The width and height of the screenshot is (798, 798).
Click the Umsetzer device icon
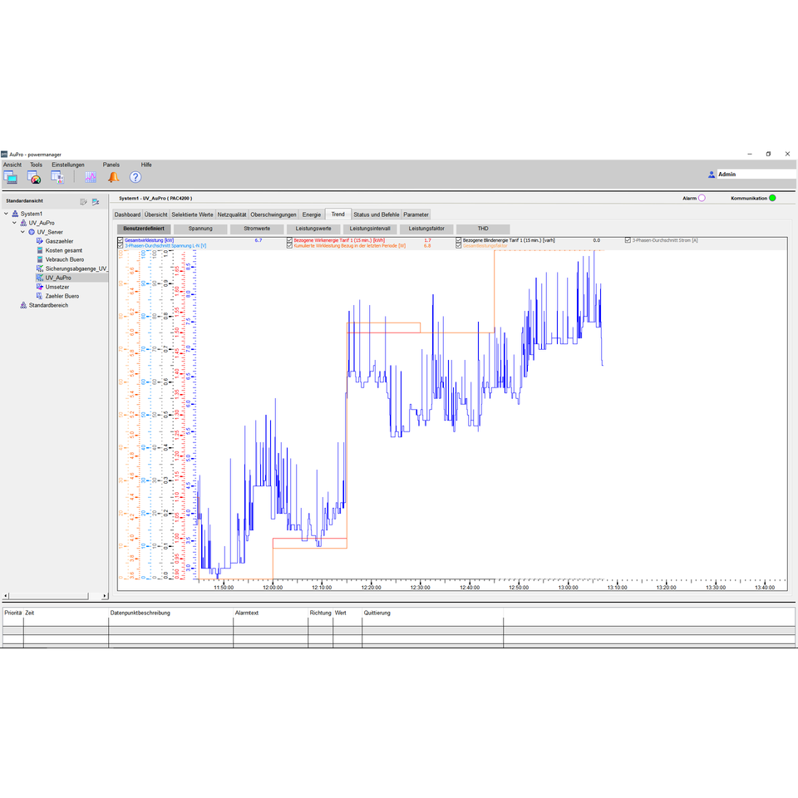coord(40,287)
